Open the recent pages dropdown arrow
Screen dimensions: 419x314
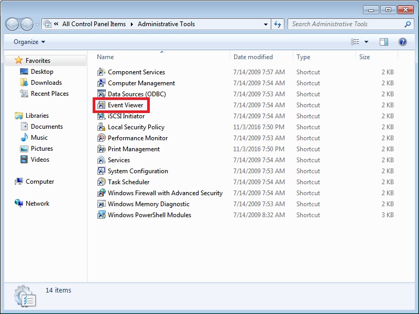pyautogui.click(x=37, y=24)
